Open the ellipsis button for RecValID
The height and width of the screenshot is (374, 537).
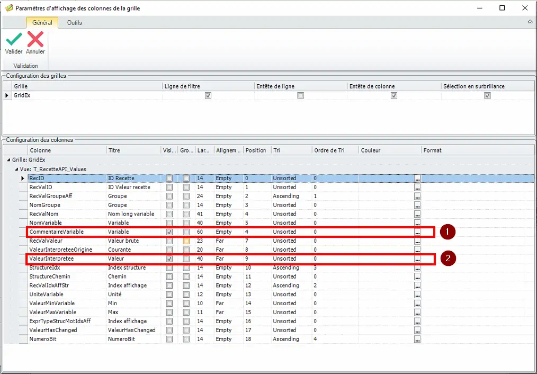tap(417, 188)
